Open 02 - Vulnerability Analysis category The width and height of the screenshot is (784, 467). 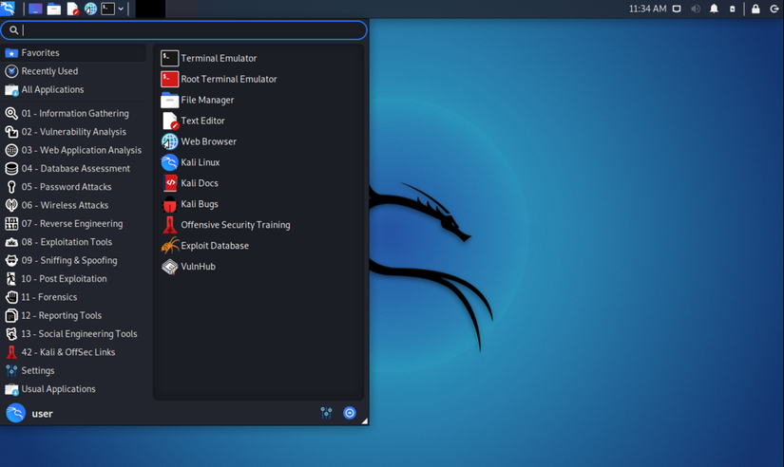(x=73, y=132)
